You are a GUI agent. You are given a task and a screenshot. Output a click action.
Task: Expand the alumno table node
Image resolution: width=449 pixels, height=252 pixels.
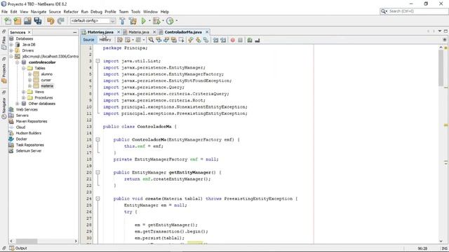pos(29,74)
